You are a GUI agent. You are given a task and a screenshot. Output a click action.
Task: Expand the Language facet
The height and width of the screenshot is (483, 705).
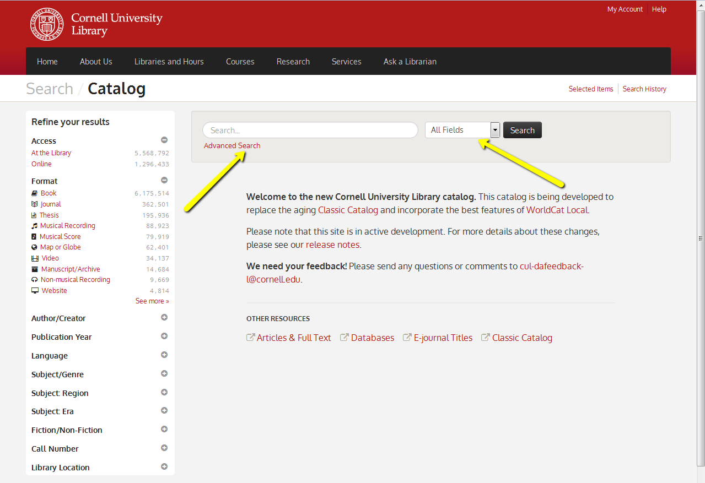(164, 355)
